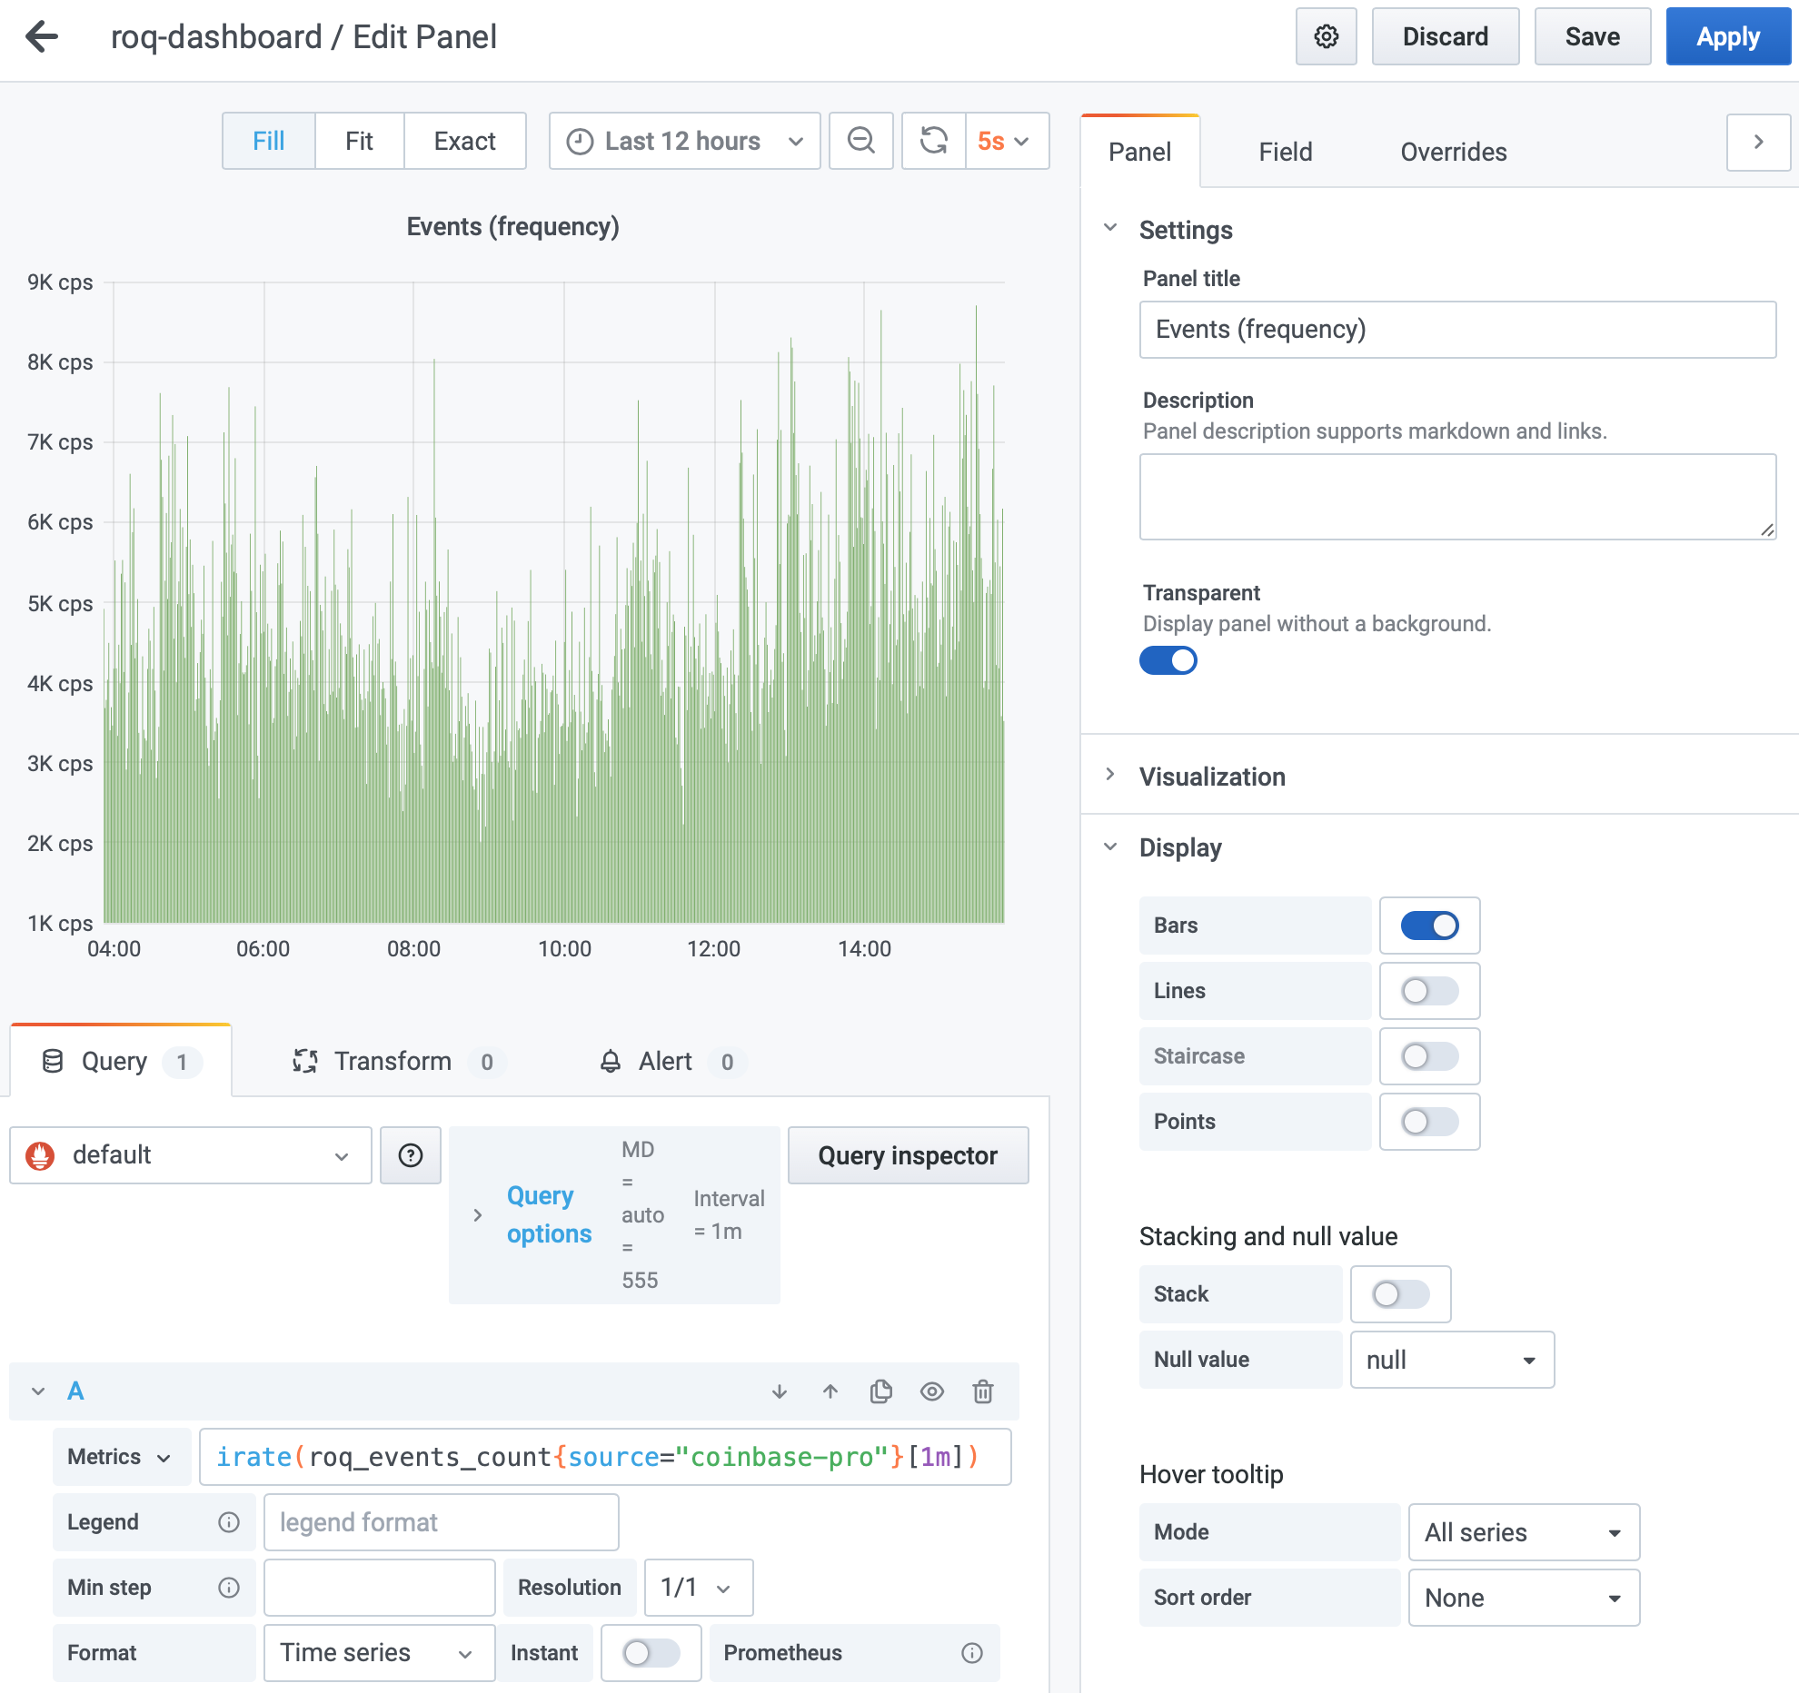Turn on the Stack switch
The width and height of the screenshot is (1799, 1693).
[x=1400, y=1294]
